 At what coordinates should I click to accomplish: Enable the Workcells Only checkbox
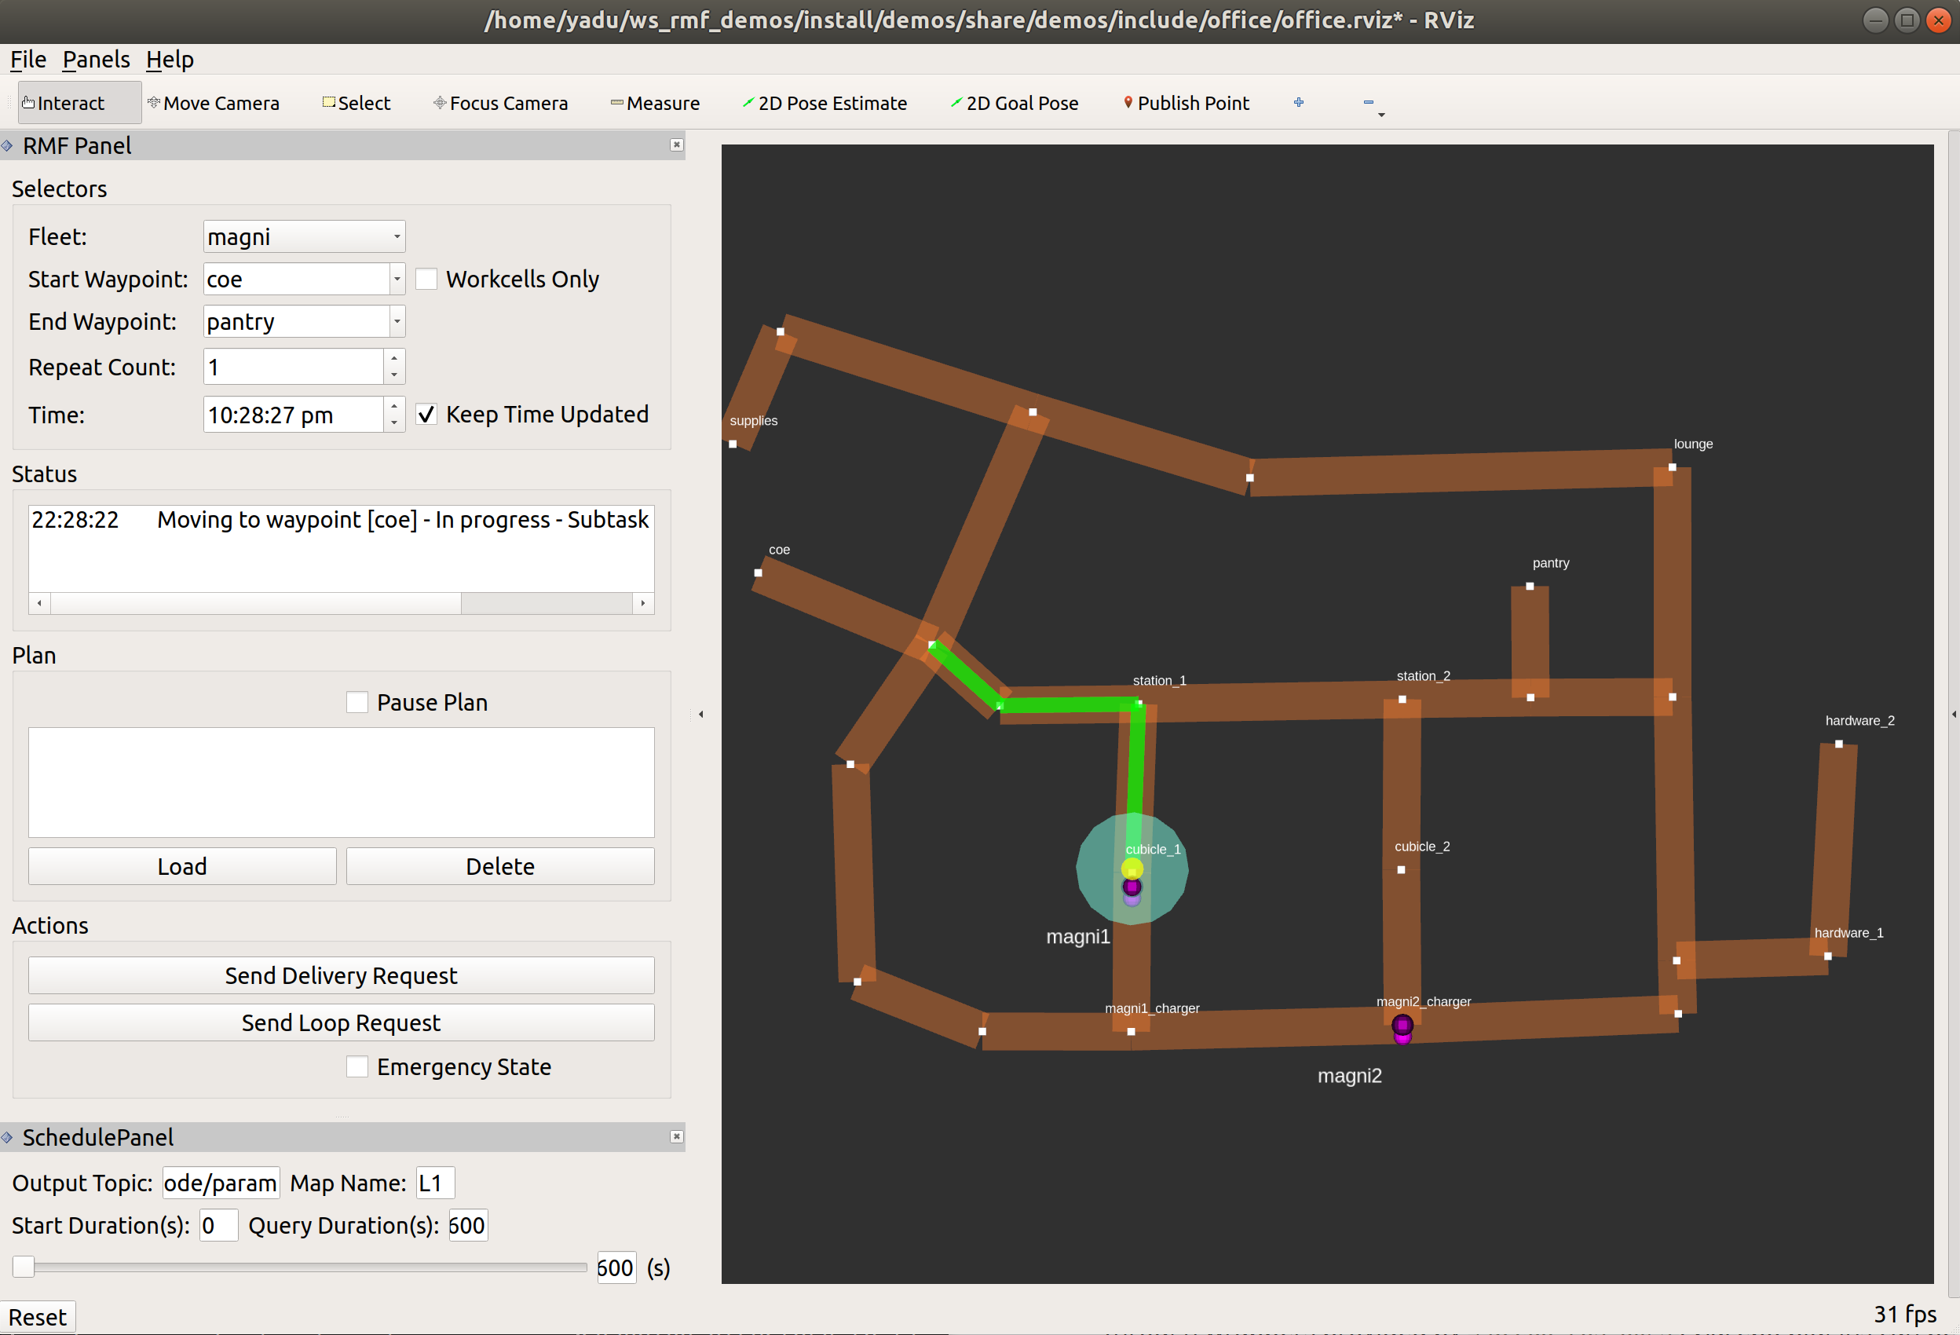pos(426,278)
